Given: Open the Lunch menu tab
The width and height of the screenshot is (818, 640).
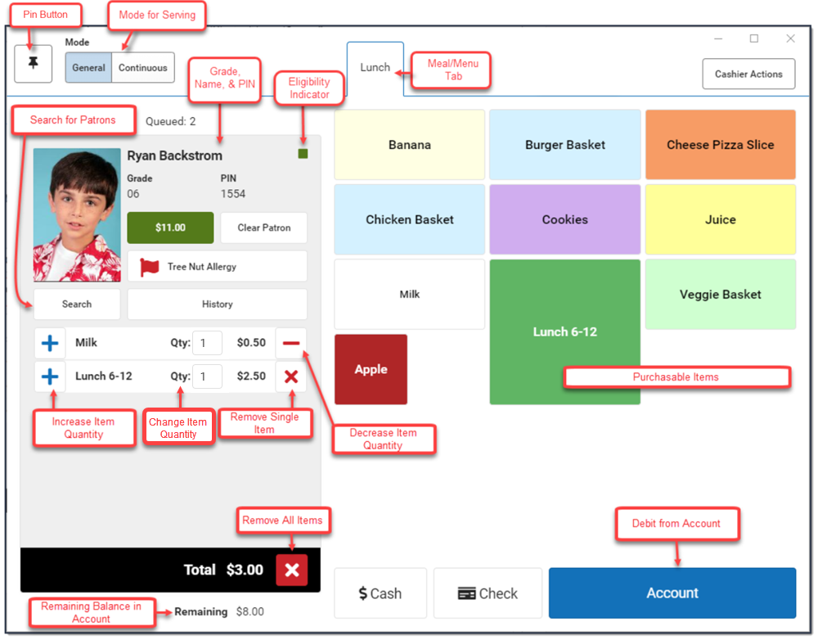Looking at the screenshot, I should [375, 68].
